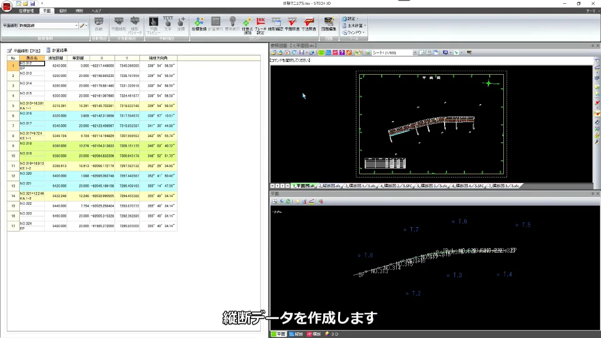The width and height of the screenshot is (601, 338).
Task: Click the magnifier icon in 平面 panel toolbar
Action: point(281,201)
